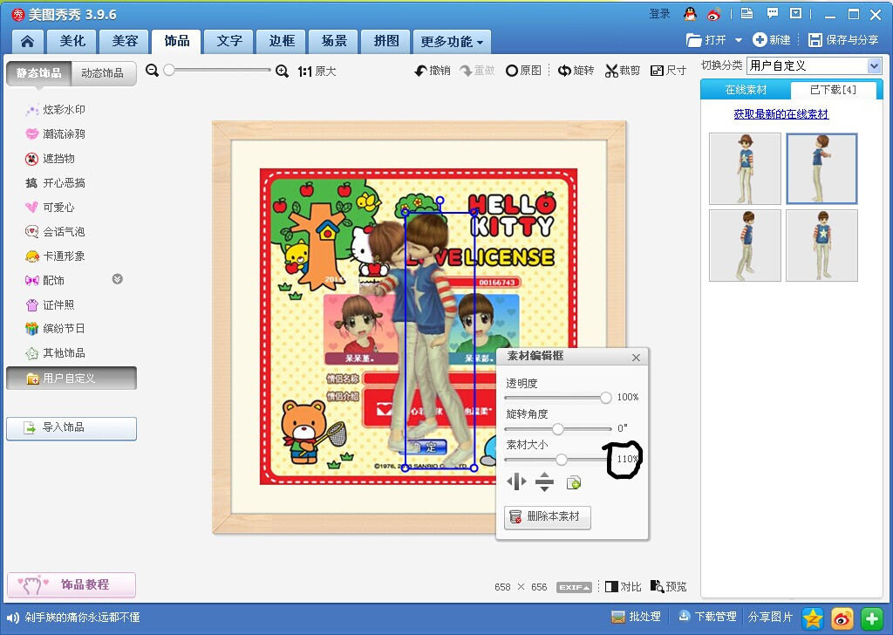Click the 登录 login link
Screen dimensions: 893x635
click(659, 14)
